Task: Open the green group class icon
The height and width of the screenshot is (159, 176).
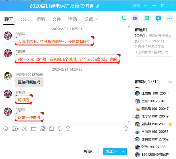Action: [147, 19]
